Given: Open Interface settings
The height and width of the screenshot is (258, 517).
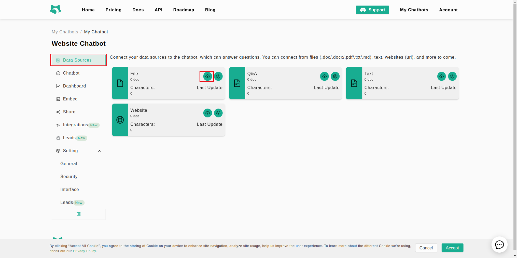Looking at the screenshot, I should (78, 189).
